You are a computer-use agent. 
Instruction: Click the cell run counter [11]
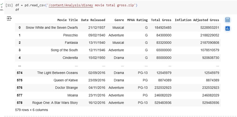[x=9, y=5]
